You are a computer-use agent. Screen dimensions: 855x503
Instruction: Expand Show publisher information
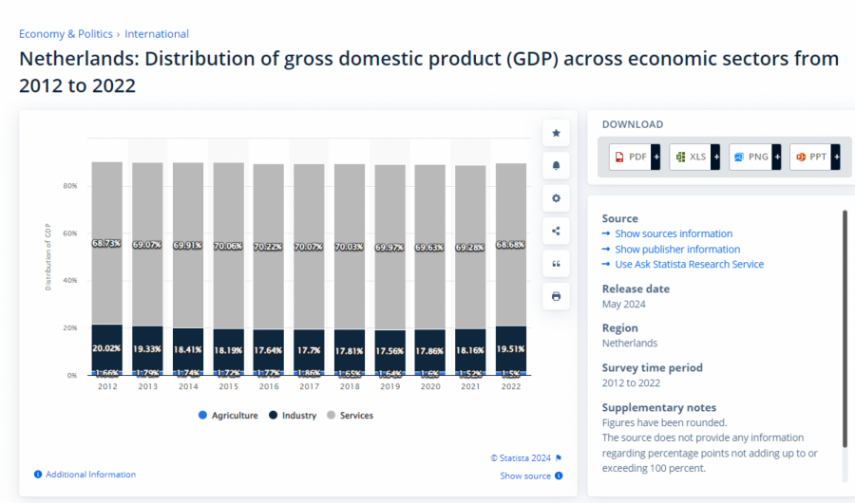tap(676, 250)
